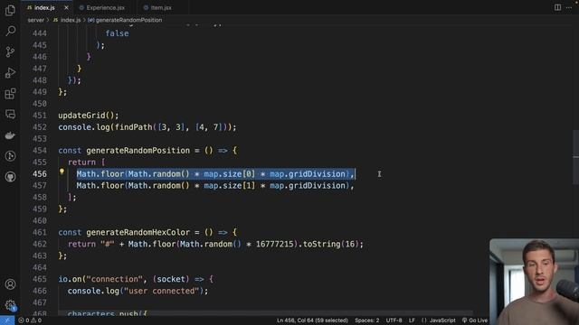This screenshot has width=579, height=325.
Task: Click line number 454 in gutter
Action: coord(40,151)
